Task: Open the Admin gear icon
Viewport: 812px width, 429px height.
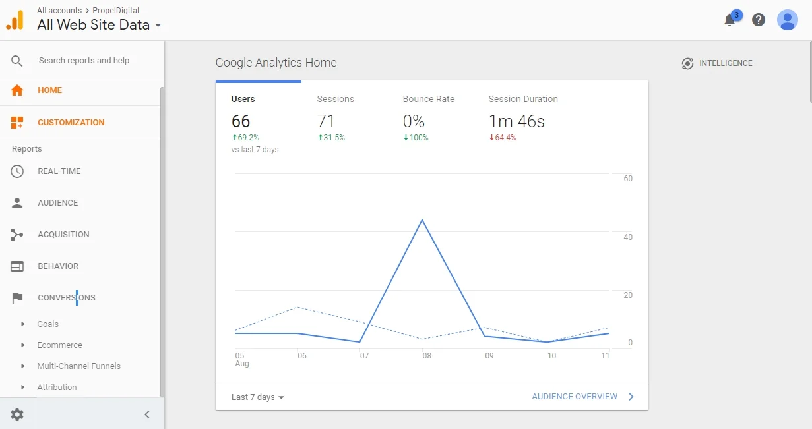Action: click(17, 415)
